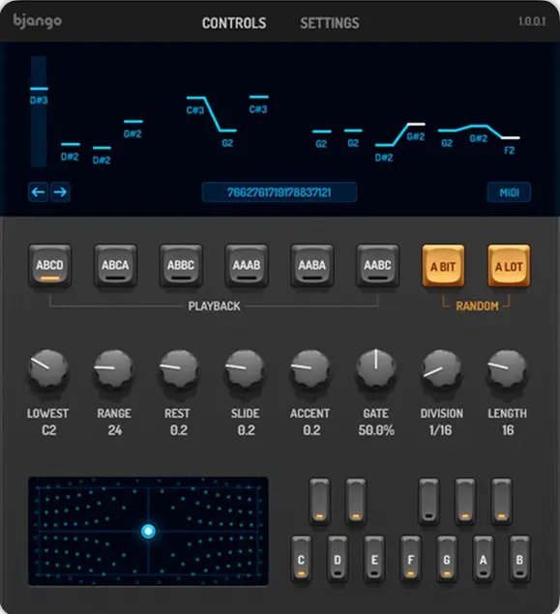Image resolution: width=560 pixels, height=614 pixels.
Task: Click the MIDI export button
Action: pos(509,192)
